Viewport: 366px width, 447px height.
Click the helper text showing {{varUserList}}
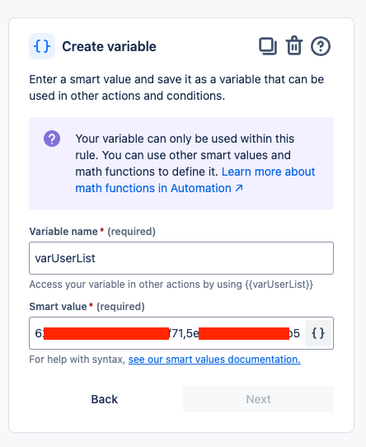pyautogui.click(x=171, y=285)
